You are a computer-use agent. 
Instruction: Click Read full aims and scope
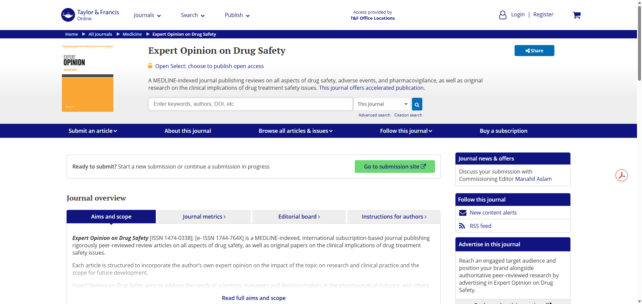pyautogui.click(x=253, y=298)
